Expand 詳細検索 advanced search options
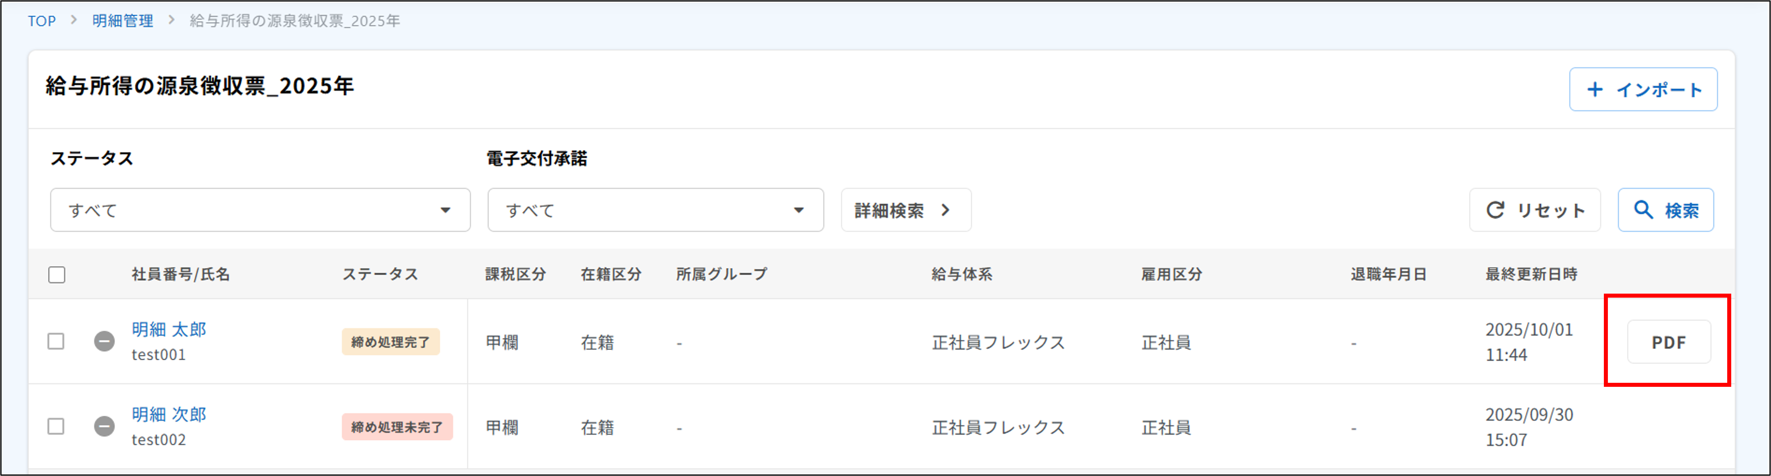1771x476 pixels. (x=906, y=210)
